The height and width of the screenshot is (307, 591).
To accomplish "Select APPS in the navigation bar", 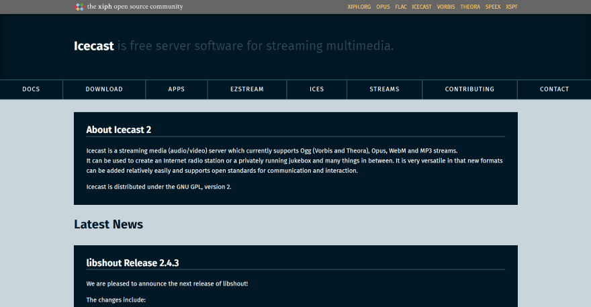I will coord(177,89).
